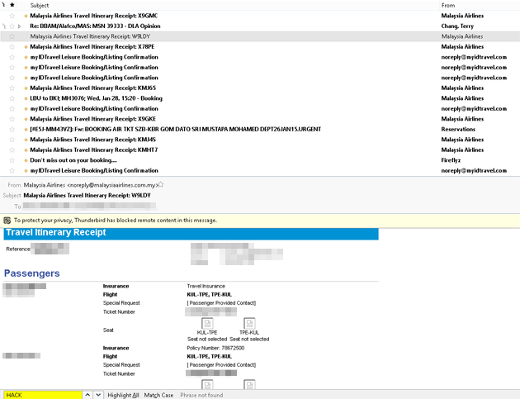Click the thread column header icon
The height and width of the screenshot is (399, 520).
pyautogui.click(x=4, y=5)
